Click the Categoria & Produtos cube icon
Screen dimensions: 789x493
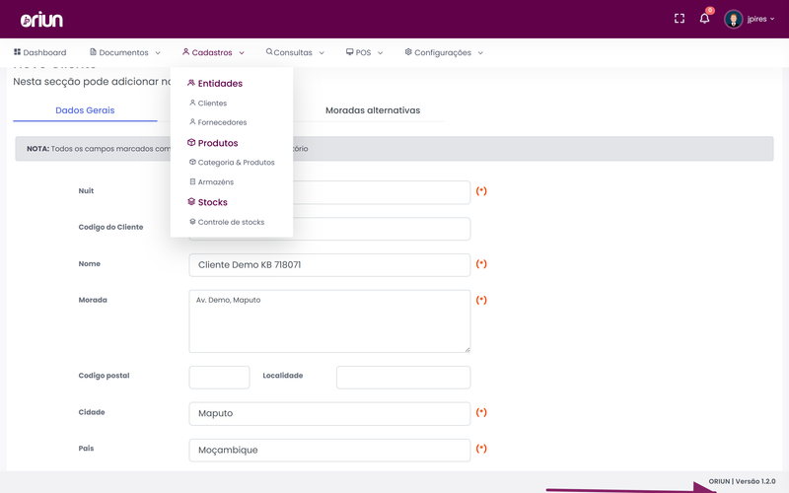[x=192, y=162]
